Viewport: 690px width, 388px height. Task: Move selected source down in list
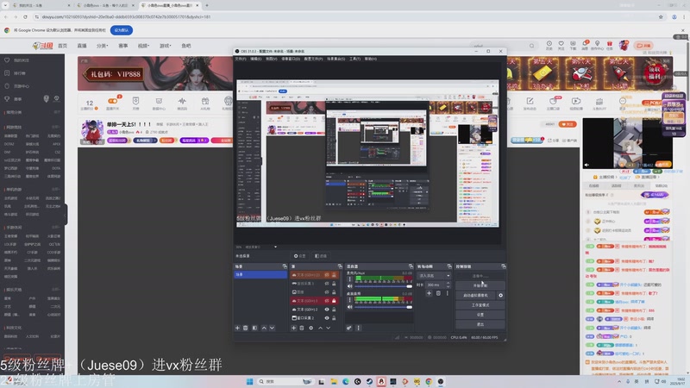[x=329, y=328]
